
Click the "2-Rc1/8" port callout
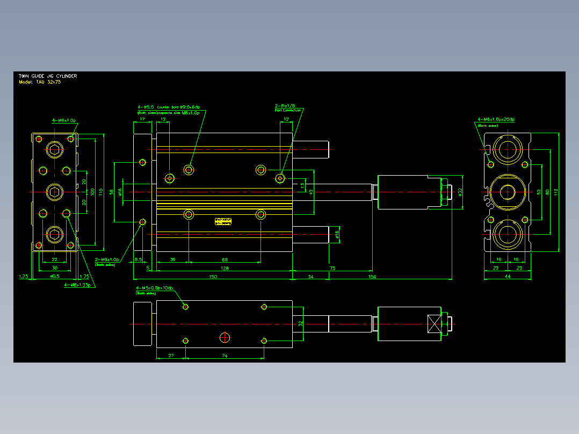285,106
